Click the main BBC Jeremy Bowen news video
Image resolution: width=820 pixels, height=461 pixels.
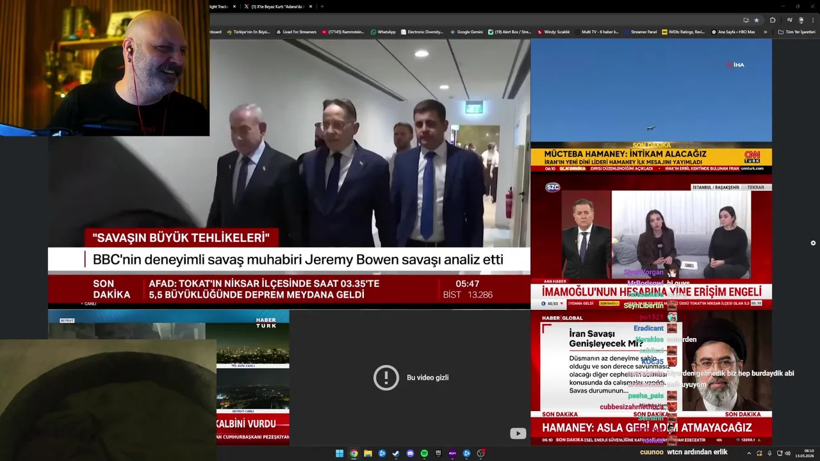click(289, 173)
